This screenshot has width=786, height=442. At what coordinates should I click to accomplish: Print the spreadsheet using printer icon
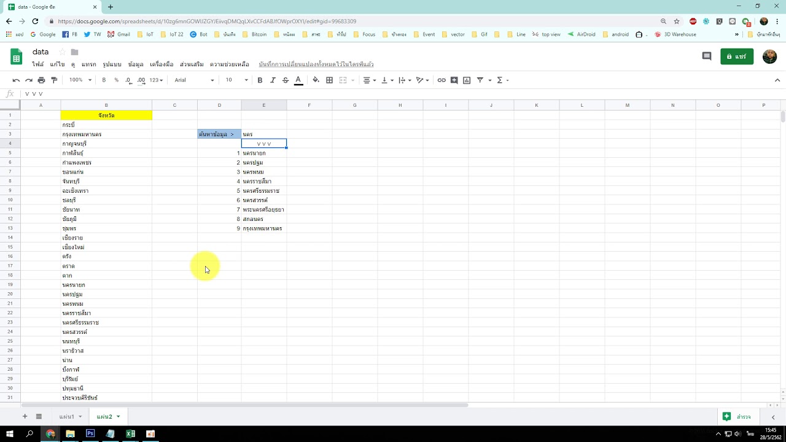point(41,80)
